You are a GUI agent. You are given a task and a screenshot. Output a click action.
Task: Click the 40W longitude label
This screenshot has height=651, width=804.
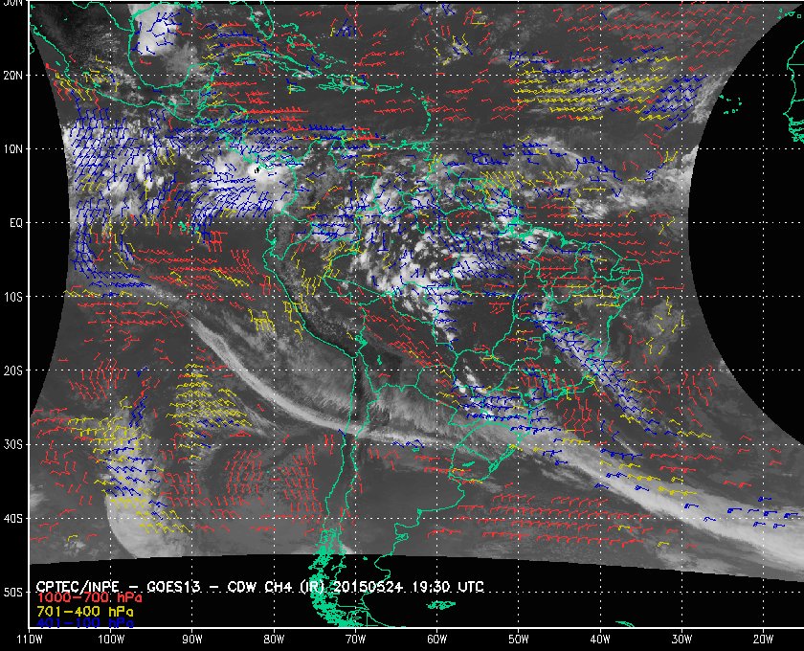coord(600,640)
